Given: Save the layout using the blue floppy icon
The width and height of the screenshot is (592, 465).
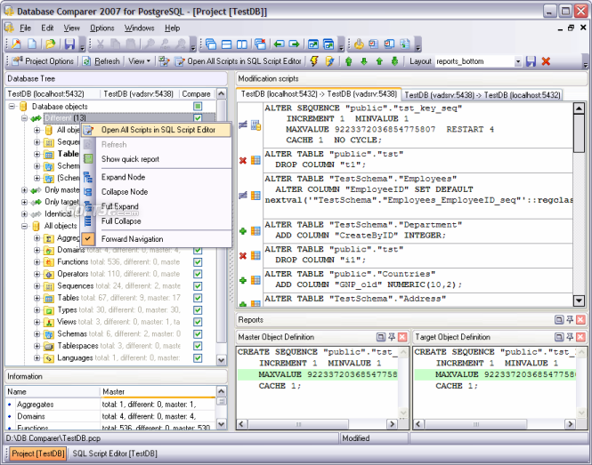Looking at the screenshot, I should pos(531,61).
